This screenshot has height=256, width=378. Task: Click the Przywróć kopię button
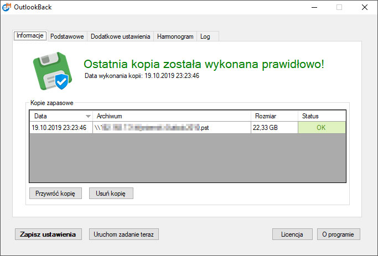[x=55, y=194]
